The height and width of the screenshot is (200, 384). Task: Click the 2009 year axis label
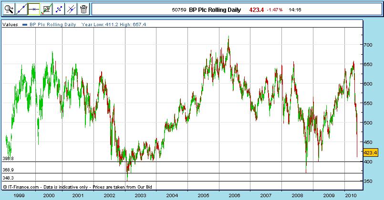(x=329, y=195)
